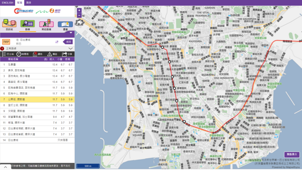Image resolution: width=302 pixels, height=170 pixels.
Task: Click the stop marker near 窩打老道
Action: (x=177, y=101)
